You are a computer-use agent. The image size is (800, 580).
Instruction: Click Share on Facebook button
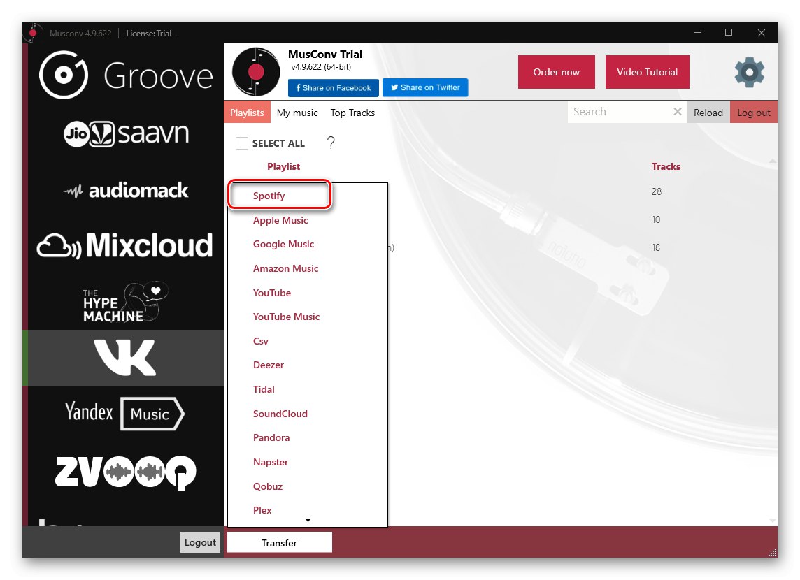333,87
